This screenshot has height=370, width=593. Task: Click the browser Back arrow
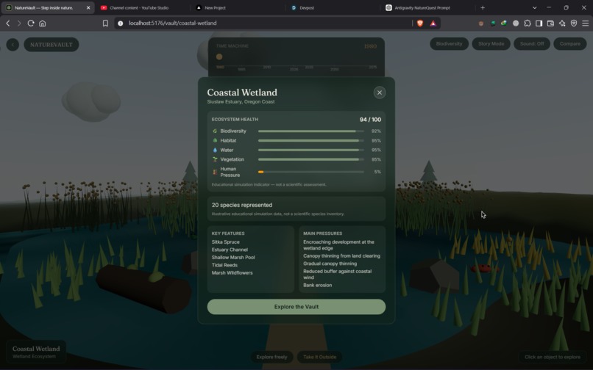[x=8, y=23]
